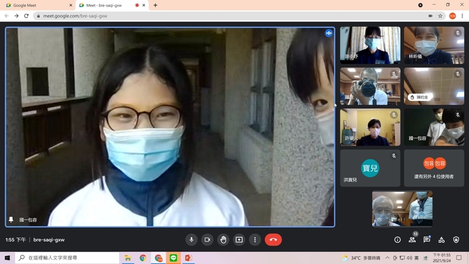Open the meeting details info icon

[397, 239]
